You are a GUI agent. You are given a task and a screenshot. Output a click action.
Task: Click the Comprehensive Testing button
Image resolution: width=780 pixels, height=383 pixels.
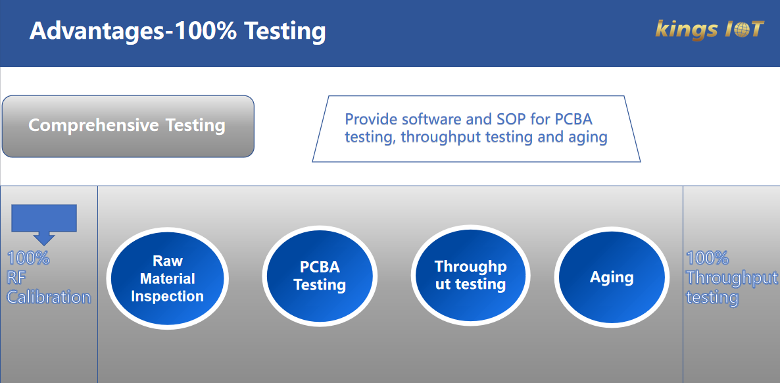(128, 126)
